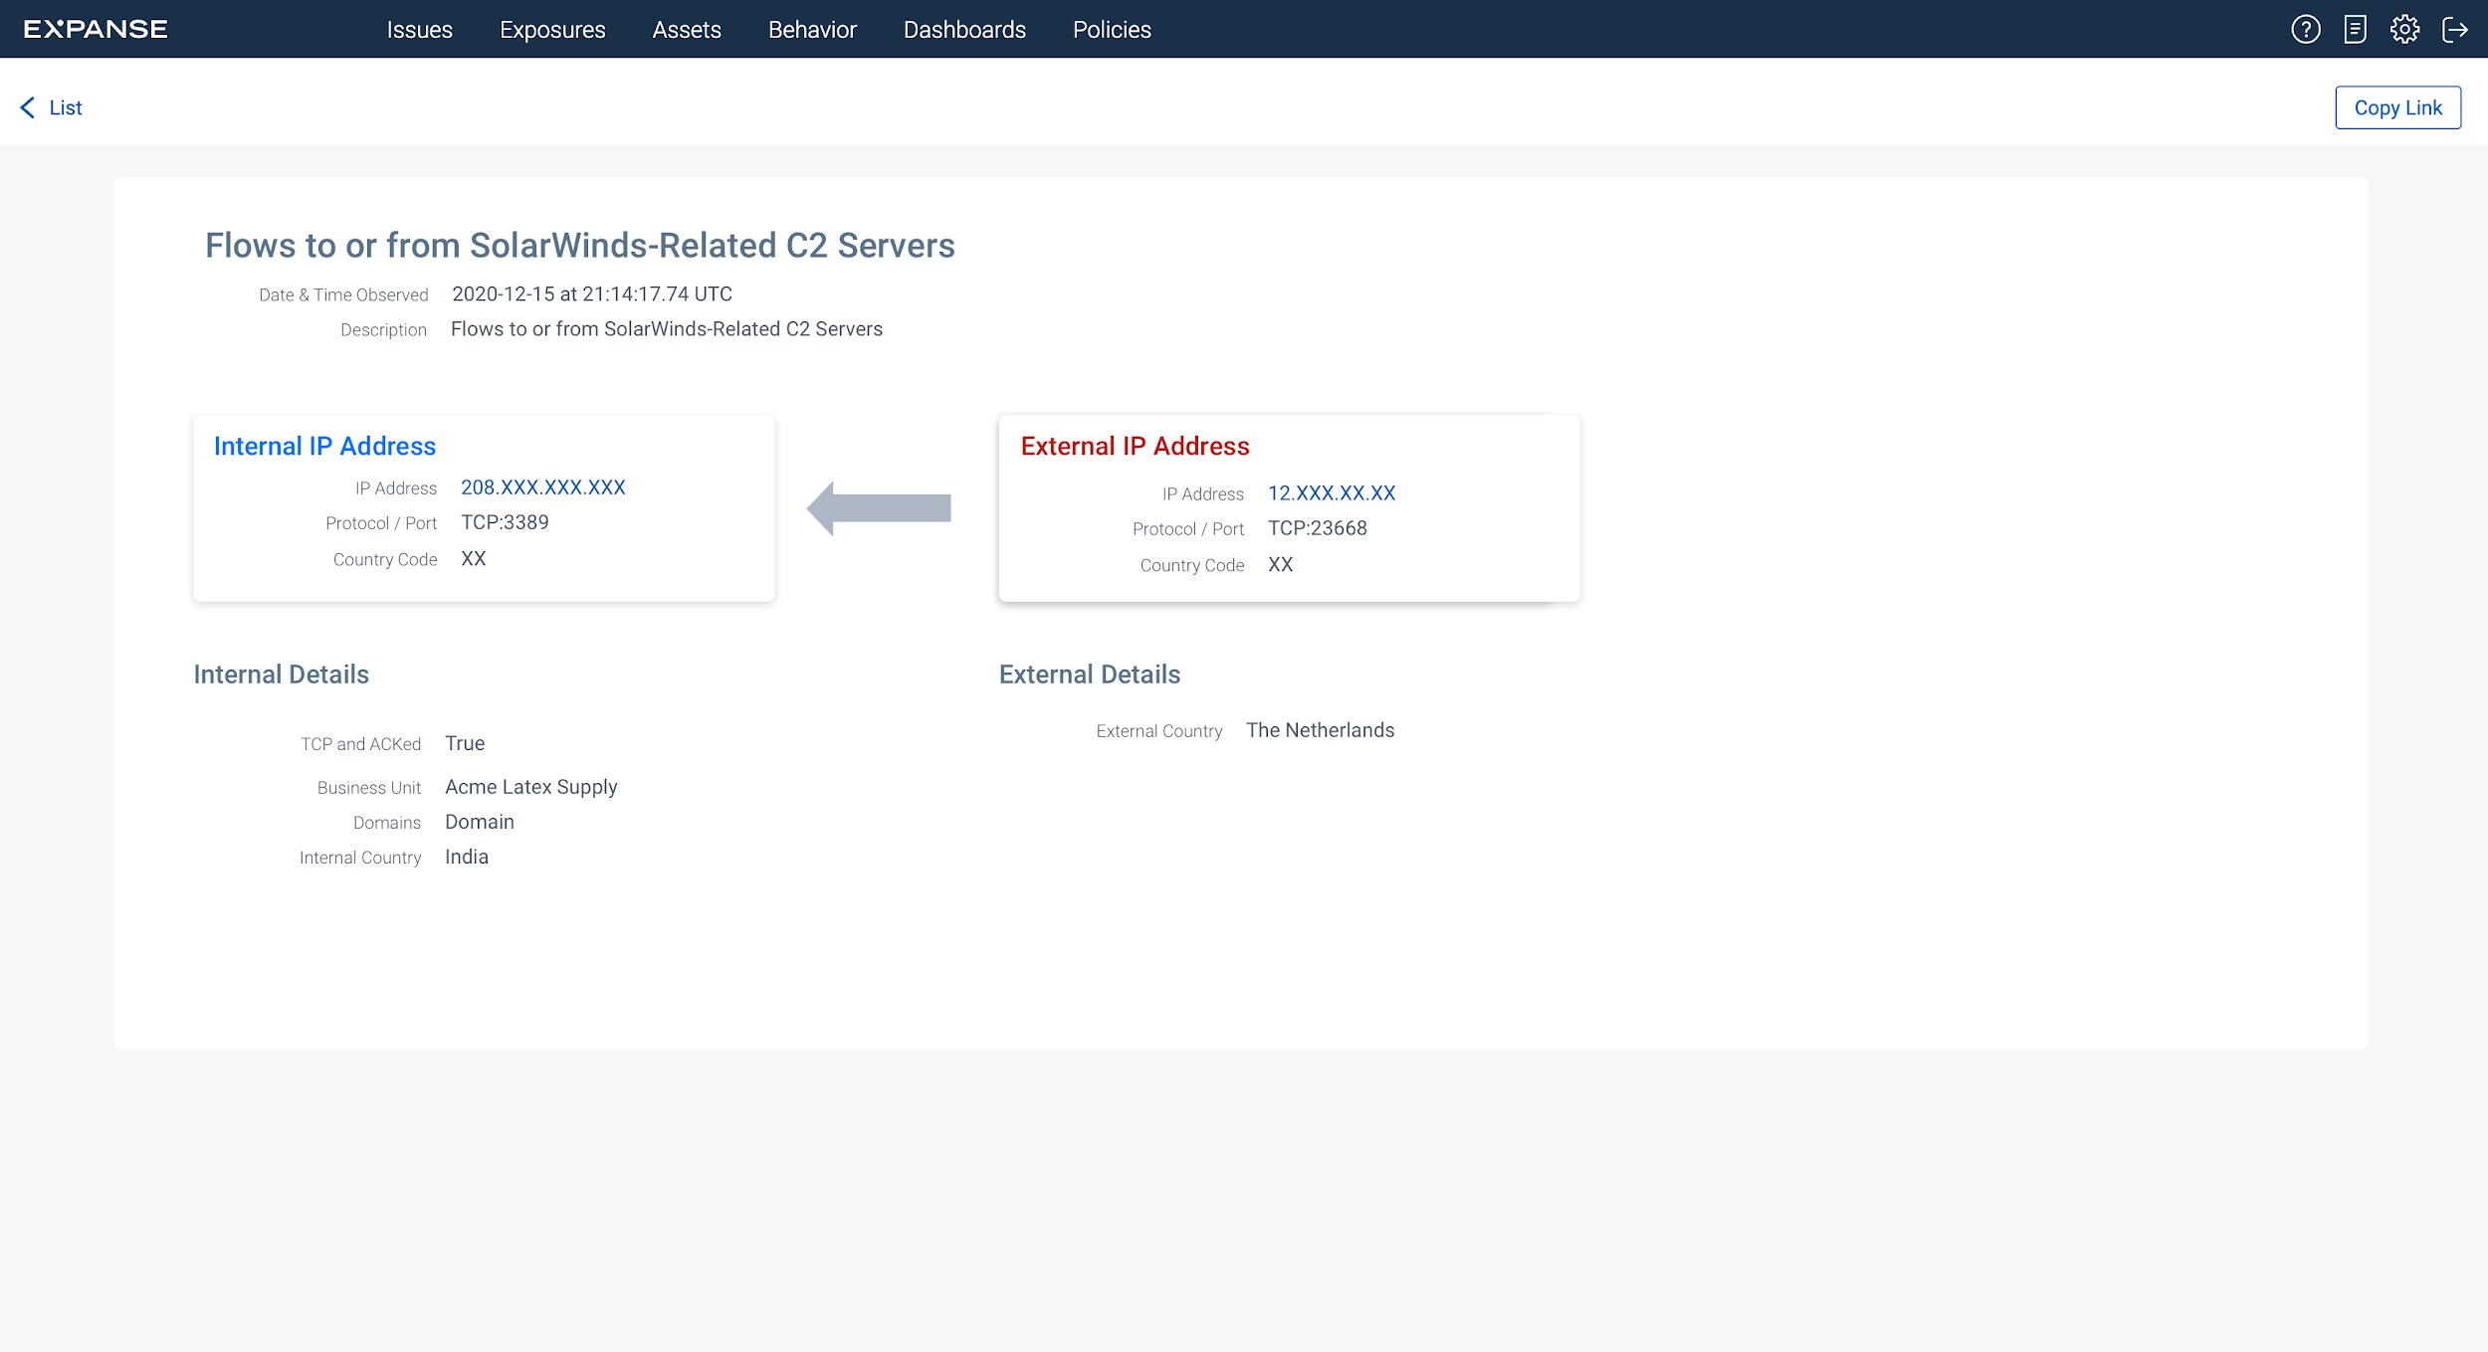This screenshot has height=1352, width=2488.
Task: Select TCP and ACKed value True
Action: coord(464,743)
